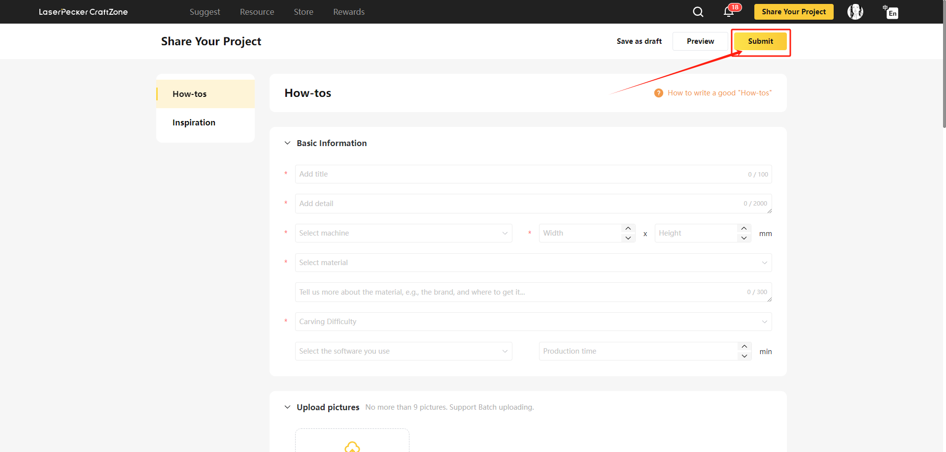Click the orange question mark help icon
This screenshot has height=452, width=946.
(658, 93)
